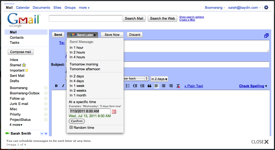The width and height of the screenshot is (275, 150).
Task: Decrease the indent level
Action: (x=135, y=86)
